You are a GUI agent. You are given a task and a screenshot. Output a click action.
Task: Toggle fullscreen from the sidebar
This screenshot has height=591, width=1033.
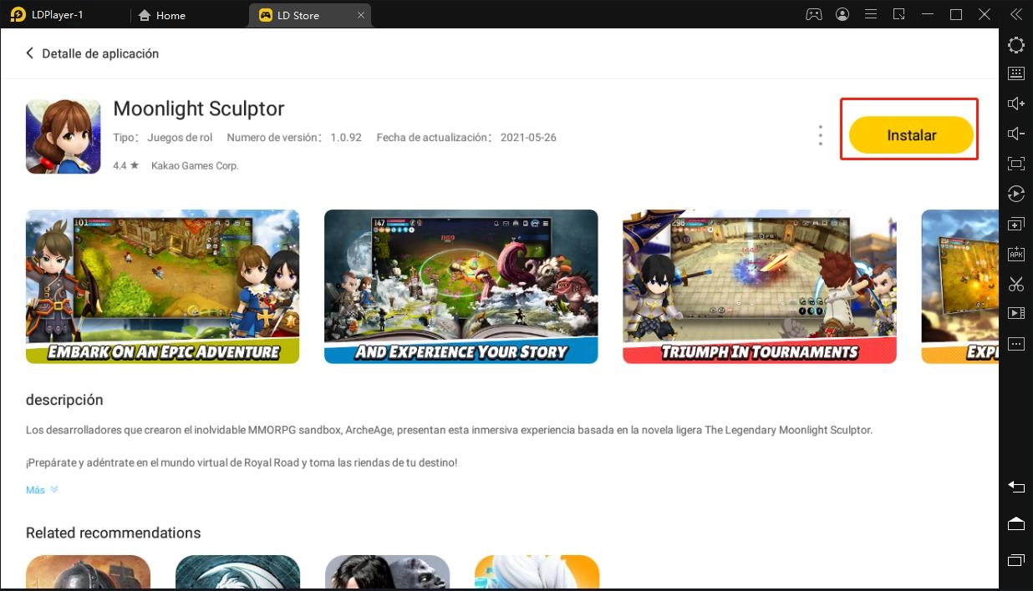pyautogui.click(x=1016, y=164)
